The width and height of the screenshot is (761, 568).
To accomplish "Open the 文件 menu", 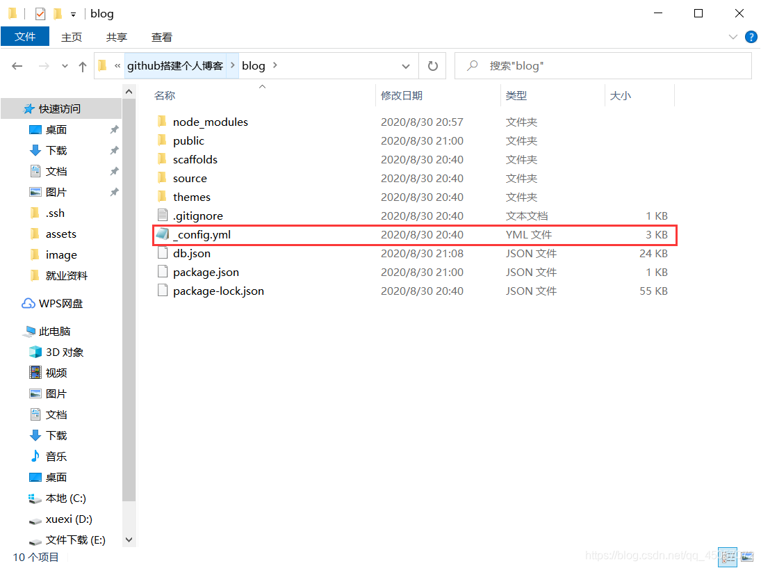I will 25,37.
